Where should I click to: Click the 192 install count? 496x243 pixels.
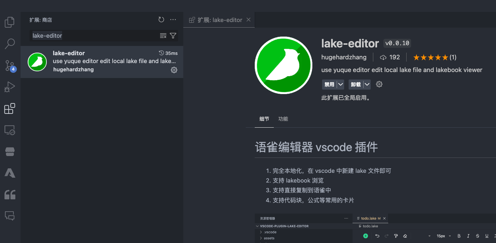click(390, 57)
